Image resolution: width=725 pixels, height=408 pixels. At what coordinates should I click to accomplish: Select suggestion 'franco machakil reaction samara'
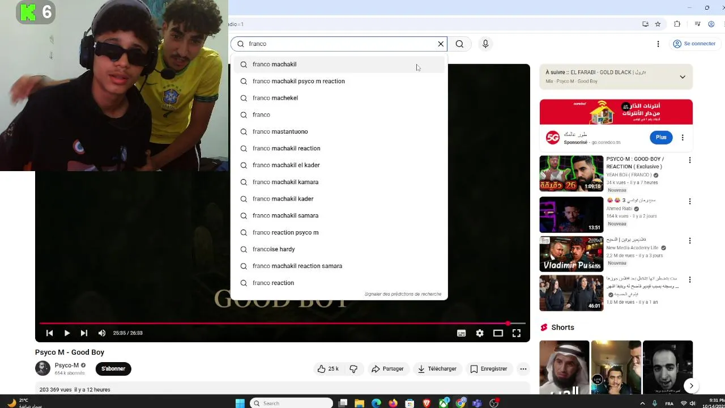click(339, 266)
